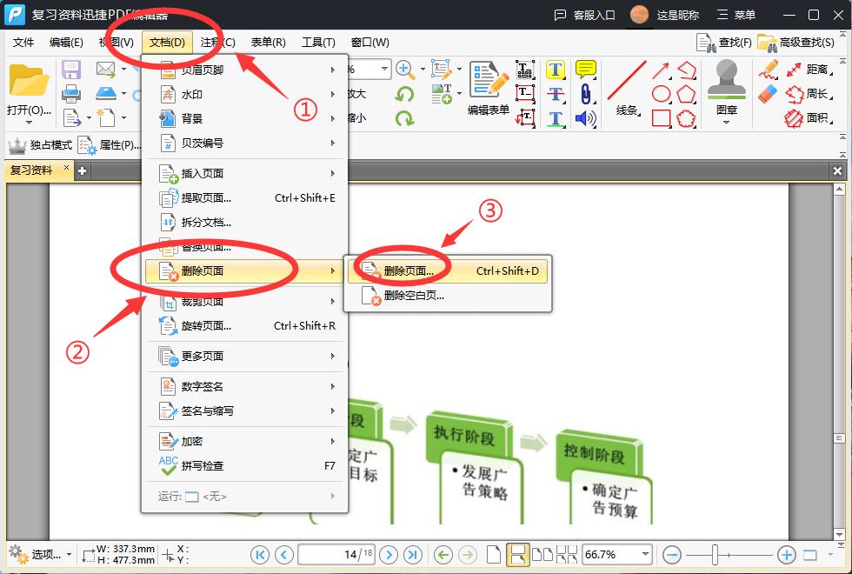Click the scanner icon in toolbar

106,93
